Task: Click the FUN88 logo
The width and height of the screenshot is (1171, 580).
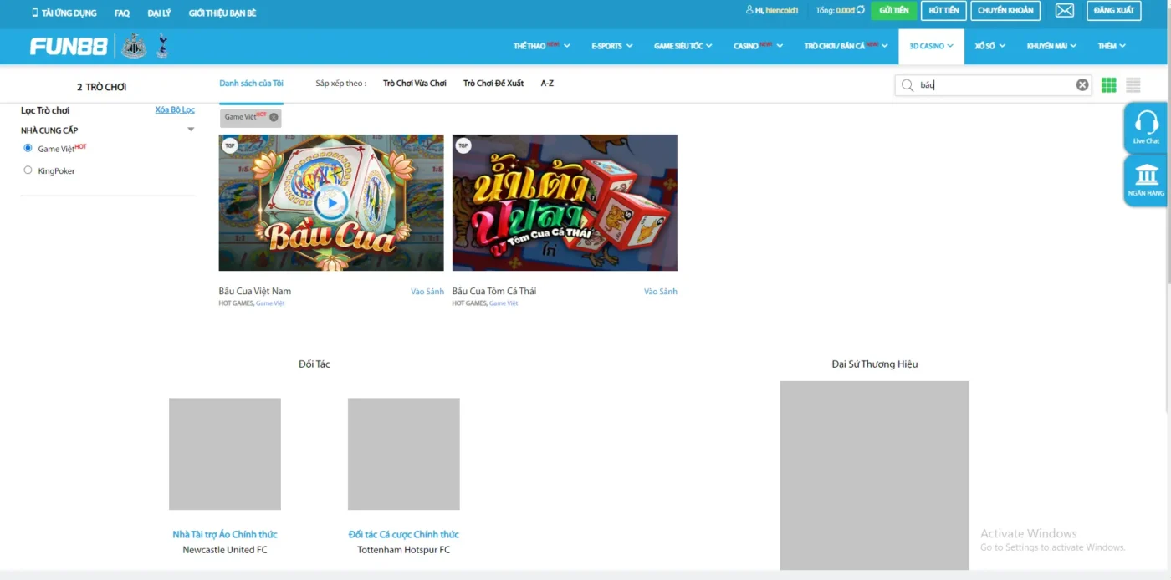Action: pos(69,46)
